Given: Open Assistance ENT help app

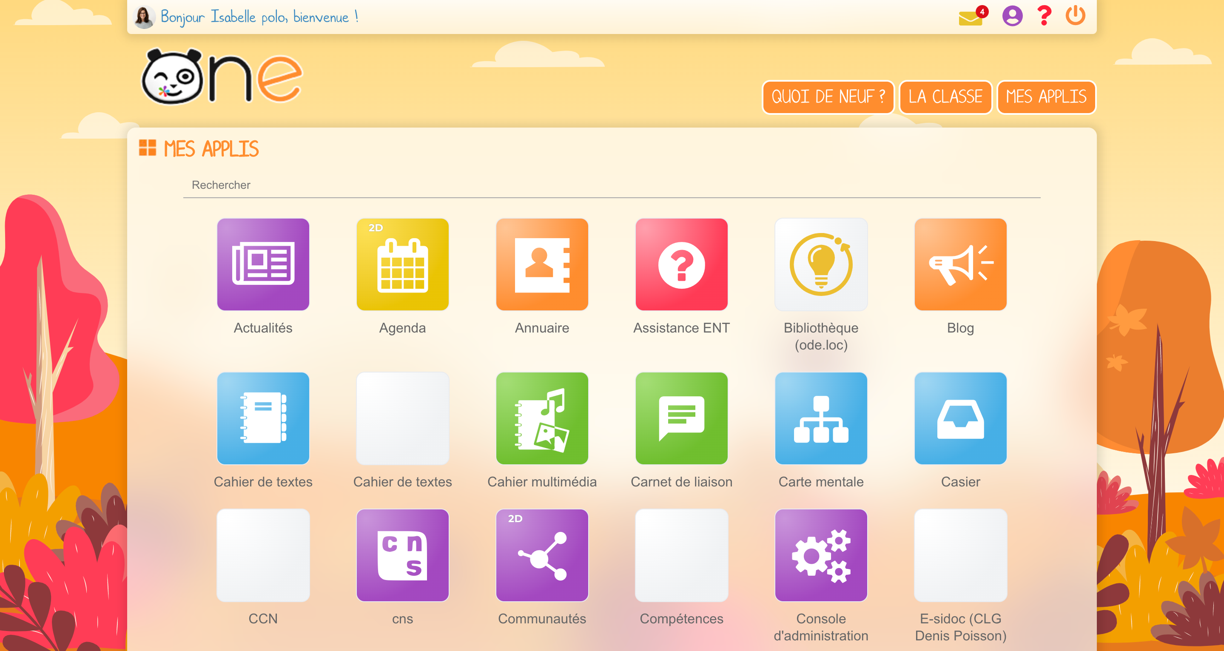Looking at the screenshot, I should pyautogui.click(x=681, y=264).
